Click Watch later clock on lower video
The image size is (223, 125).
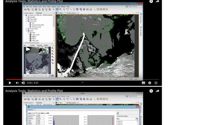(151, 91)
